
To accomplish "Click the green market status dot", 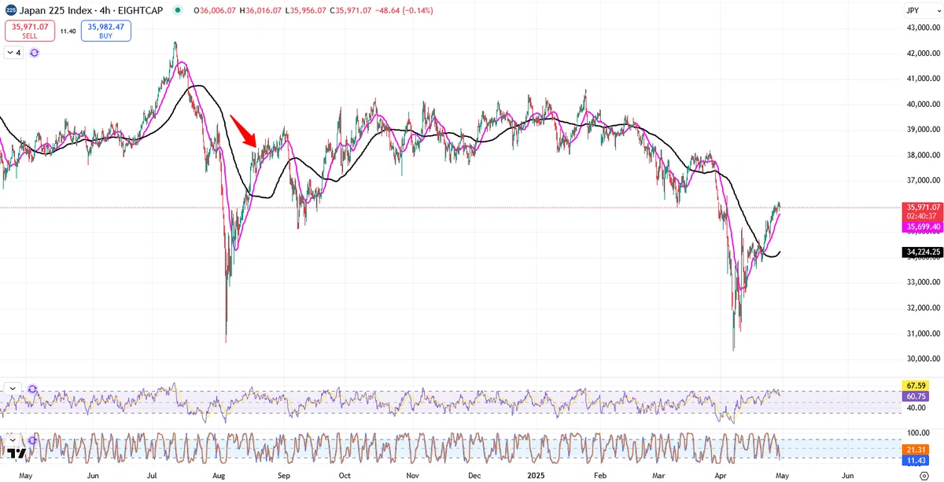I will [x=178, y=11].
